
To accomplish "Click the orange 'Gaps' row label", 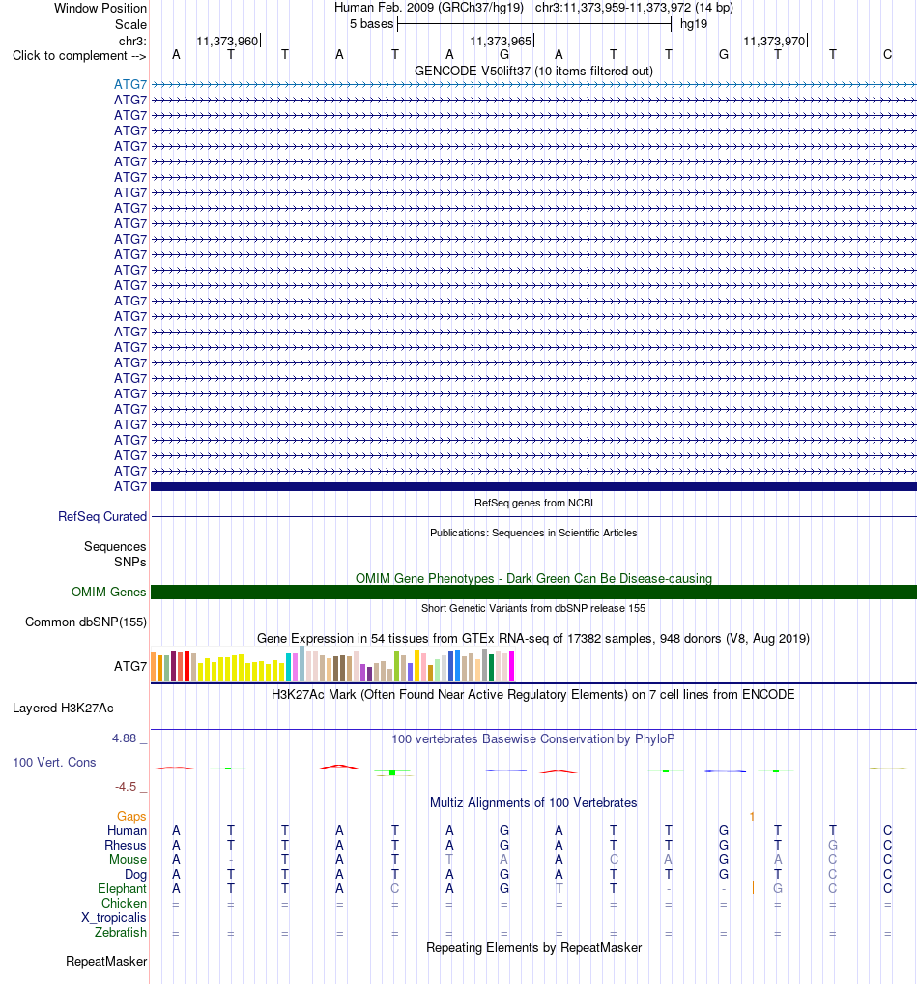I will pos(131,816).
